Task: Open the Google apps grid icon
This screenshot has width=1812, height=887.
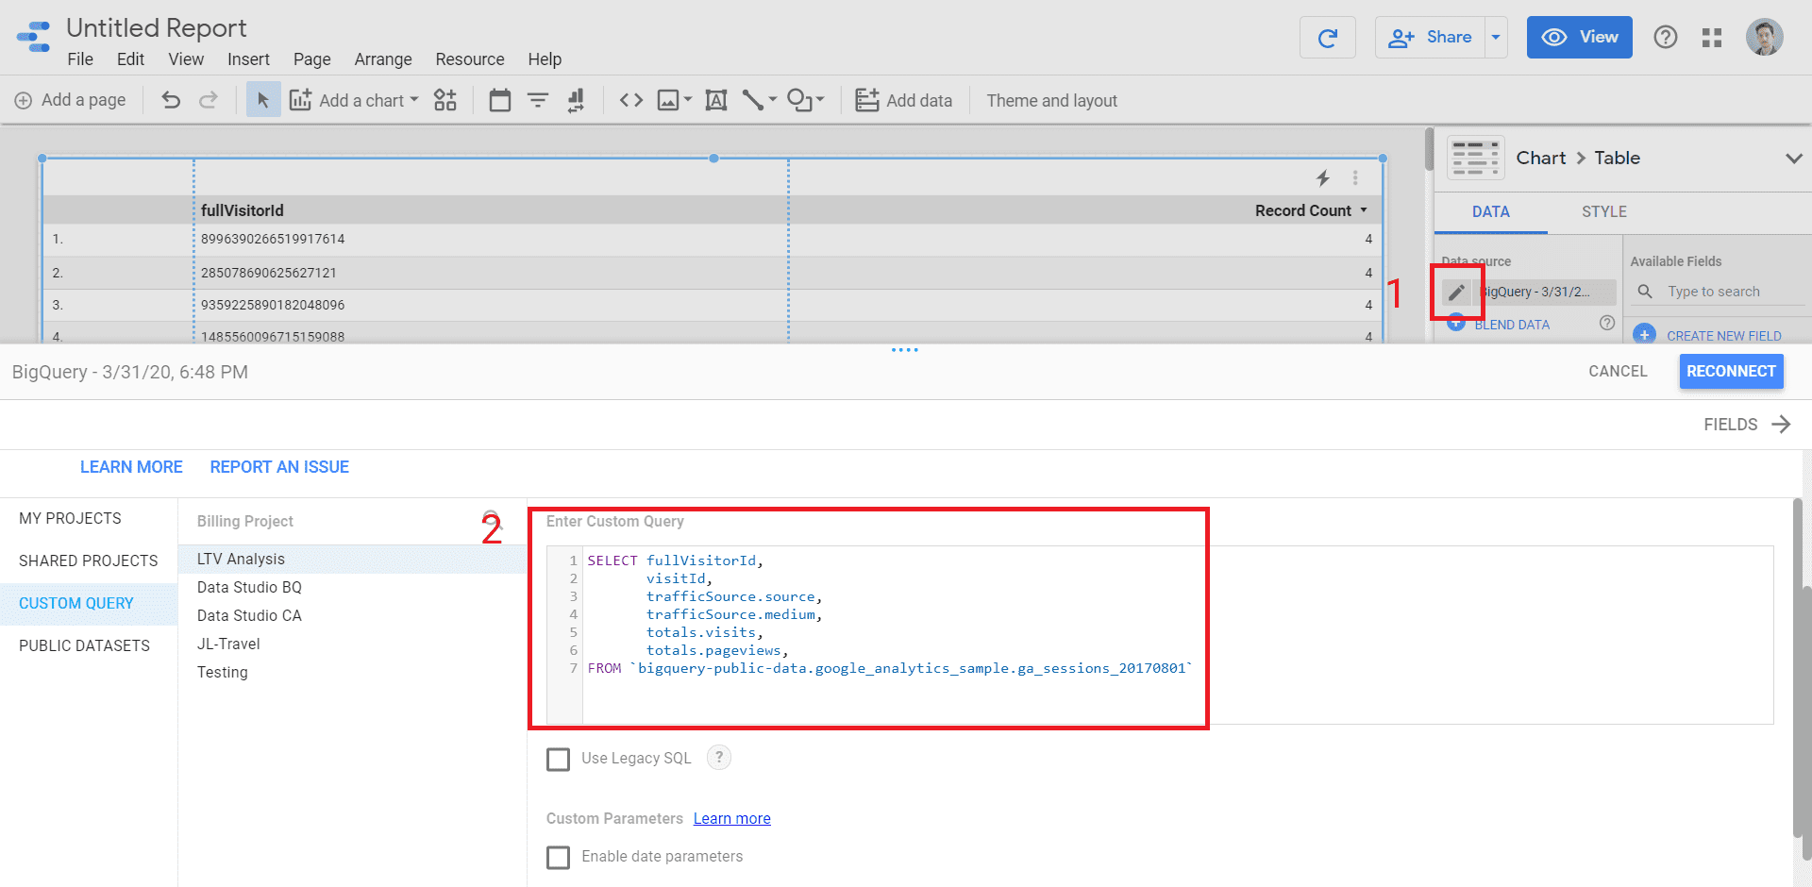Action: pos(1712,38)
